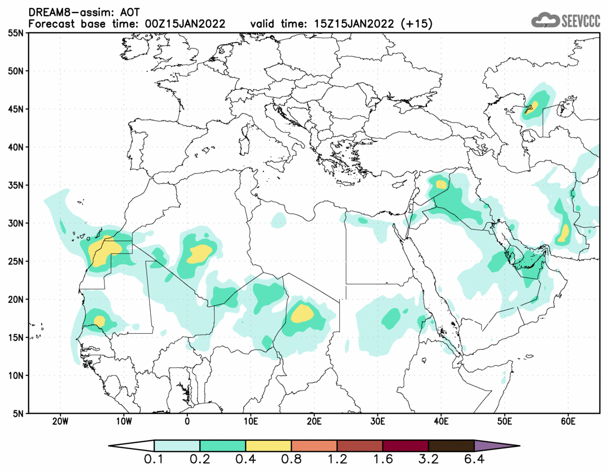Click the '10N' latitude label
The image size is (608, 472).
(x=16, y=376)
